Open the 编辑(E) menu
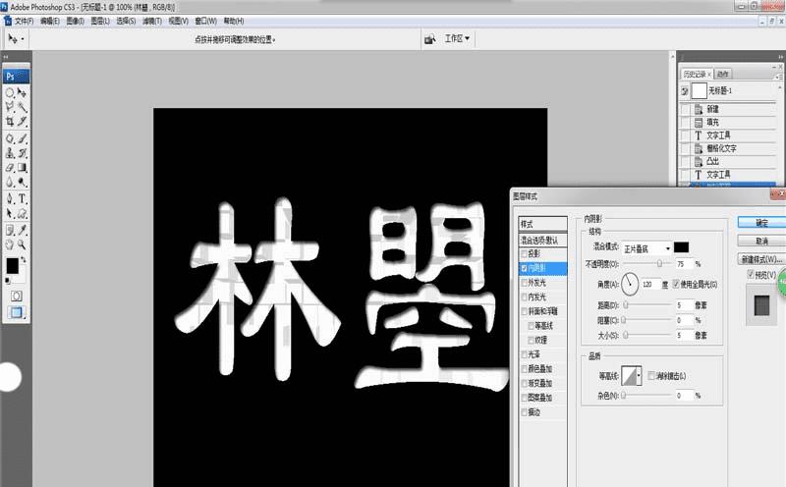The height and width of the screenshot is (487, 786). pos(50,21)
